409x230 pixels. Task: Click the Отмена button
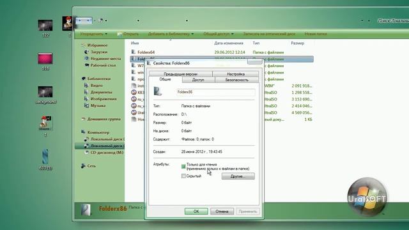[x=222, y=211]
